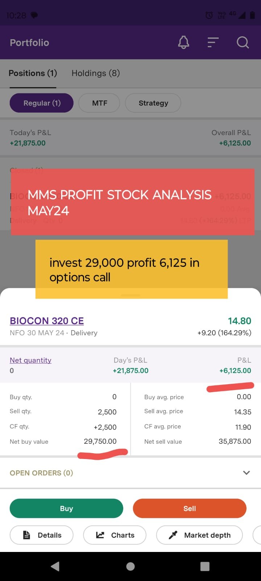This screenshot has width=261, height=581.
Task: Open the search magnifier icon
Action: [243, 42]
